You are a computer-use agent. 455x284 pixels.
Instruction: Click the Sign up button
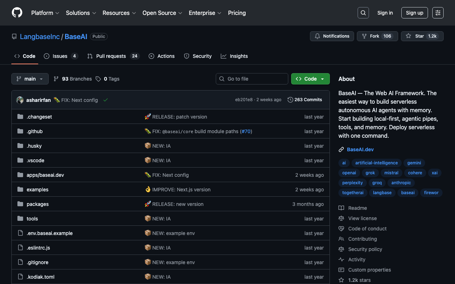[x=414, y=13]
